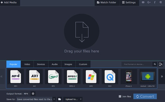Open the Devices tab
Screen dimensions: 165x102
(41, 64)
